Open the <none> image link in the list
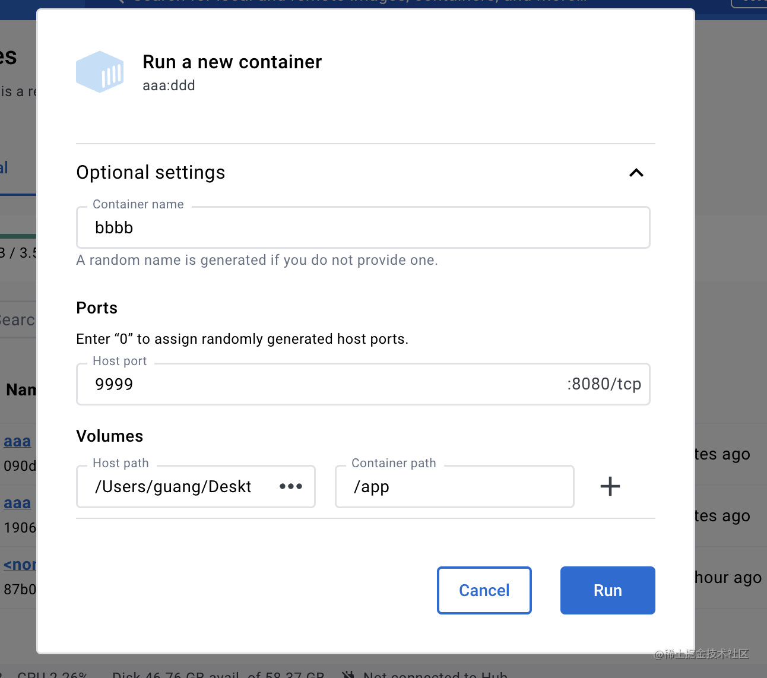 click(20, 565)
